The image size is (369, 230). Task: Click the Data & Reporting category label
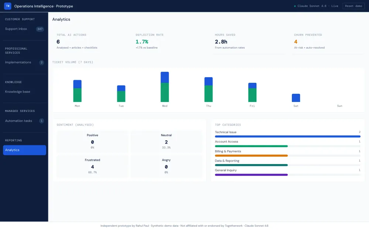click(227, 161)
